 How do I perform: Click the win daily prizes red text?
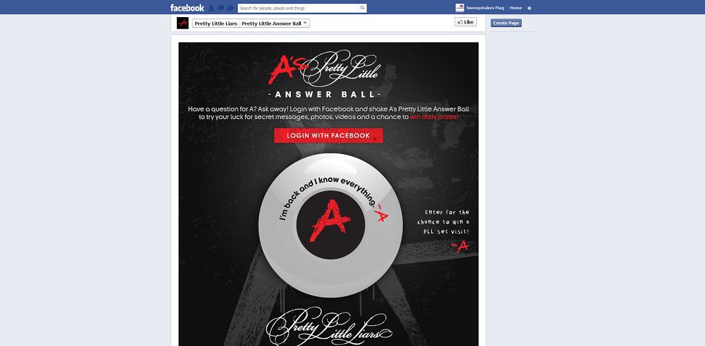click(434, 116)
